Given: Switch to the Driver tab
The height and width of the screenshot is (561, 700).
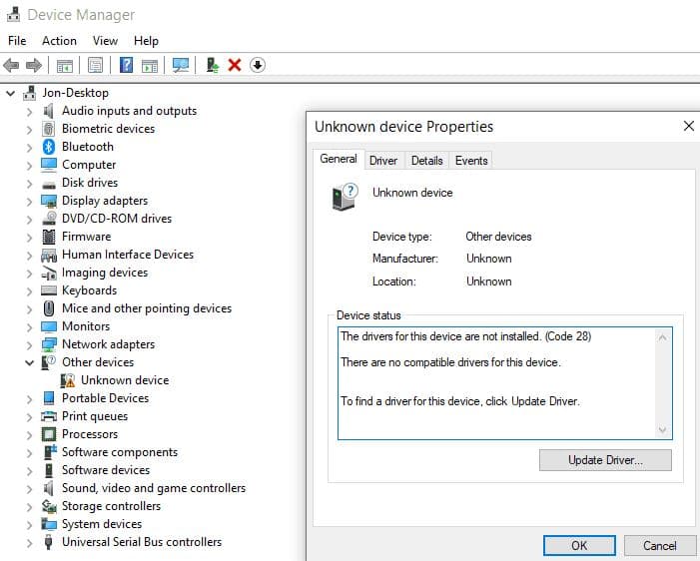Looking at the screenshot, I should click(x=383, y=160).
